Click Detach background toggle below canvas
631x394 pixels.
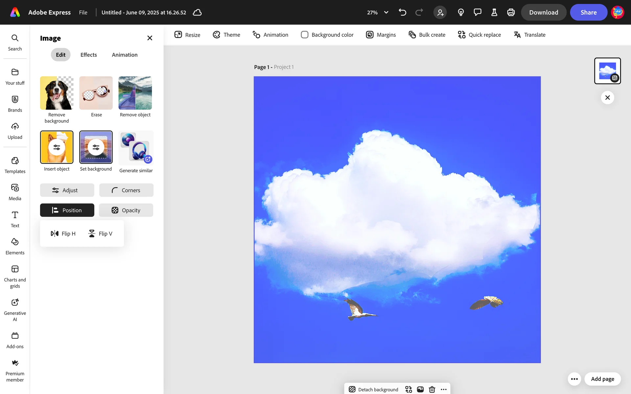click(373, 389)
